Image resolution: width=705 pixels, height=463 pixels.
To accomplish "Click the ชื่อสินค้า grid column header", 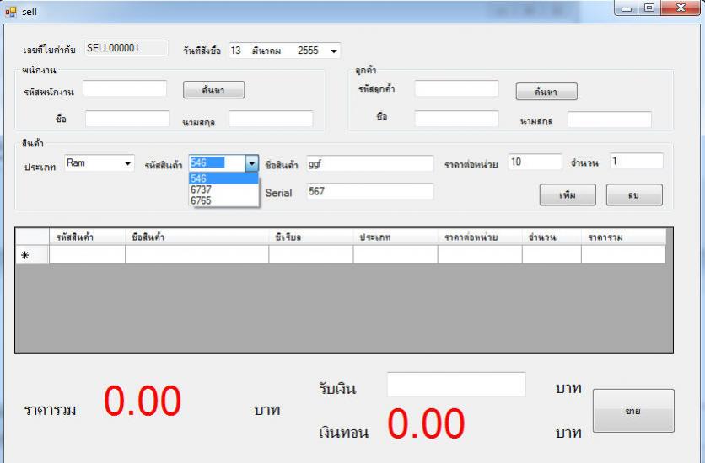I will tap(197, 237).
